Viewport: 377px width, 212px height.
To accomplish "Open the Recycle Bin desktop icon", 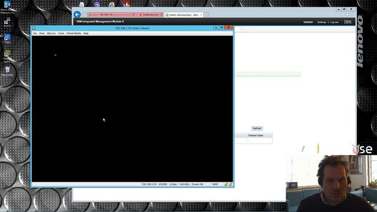I will [x=7, y=71].
